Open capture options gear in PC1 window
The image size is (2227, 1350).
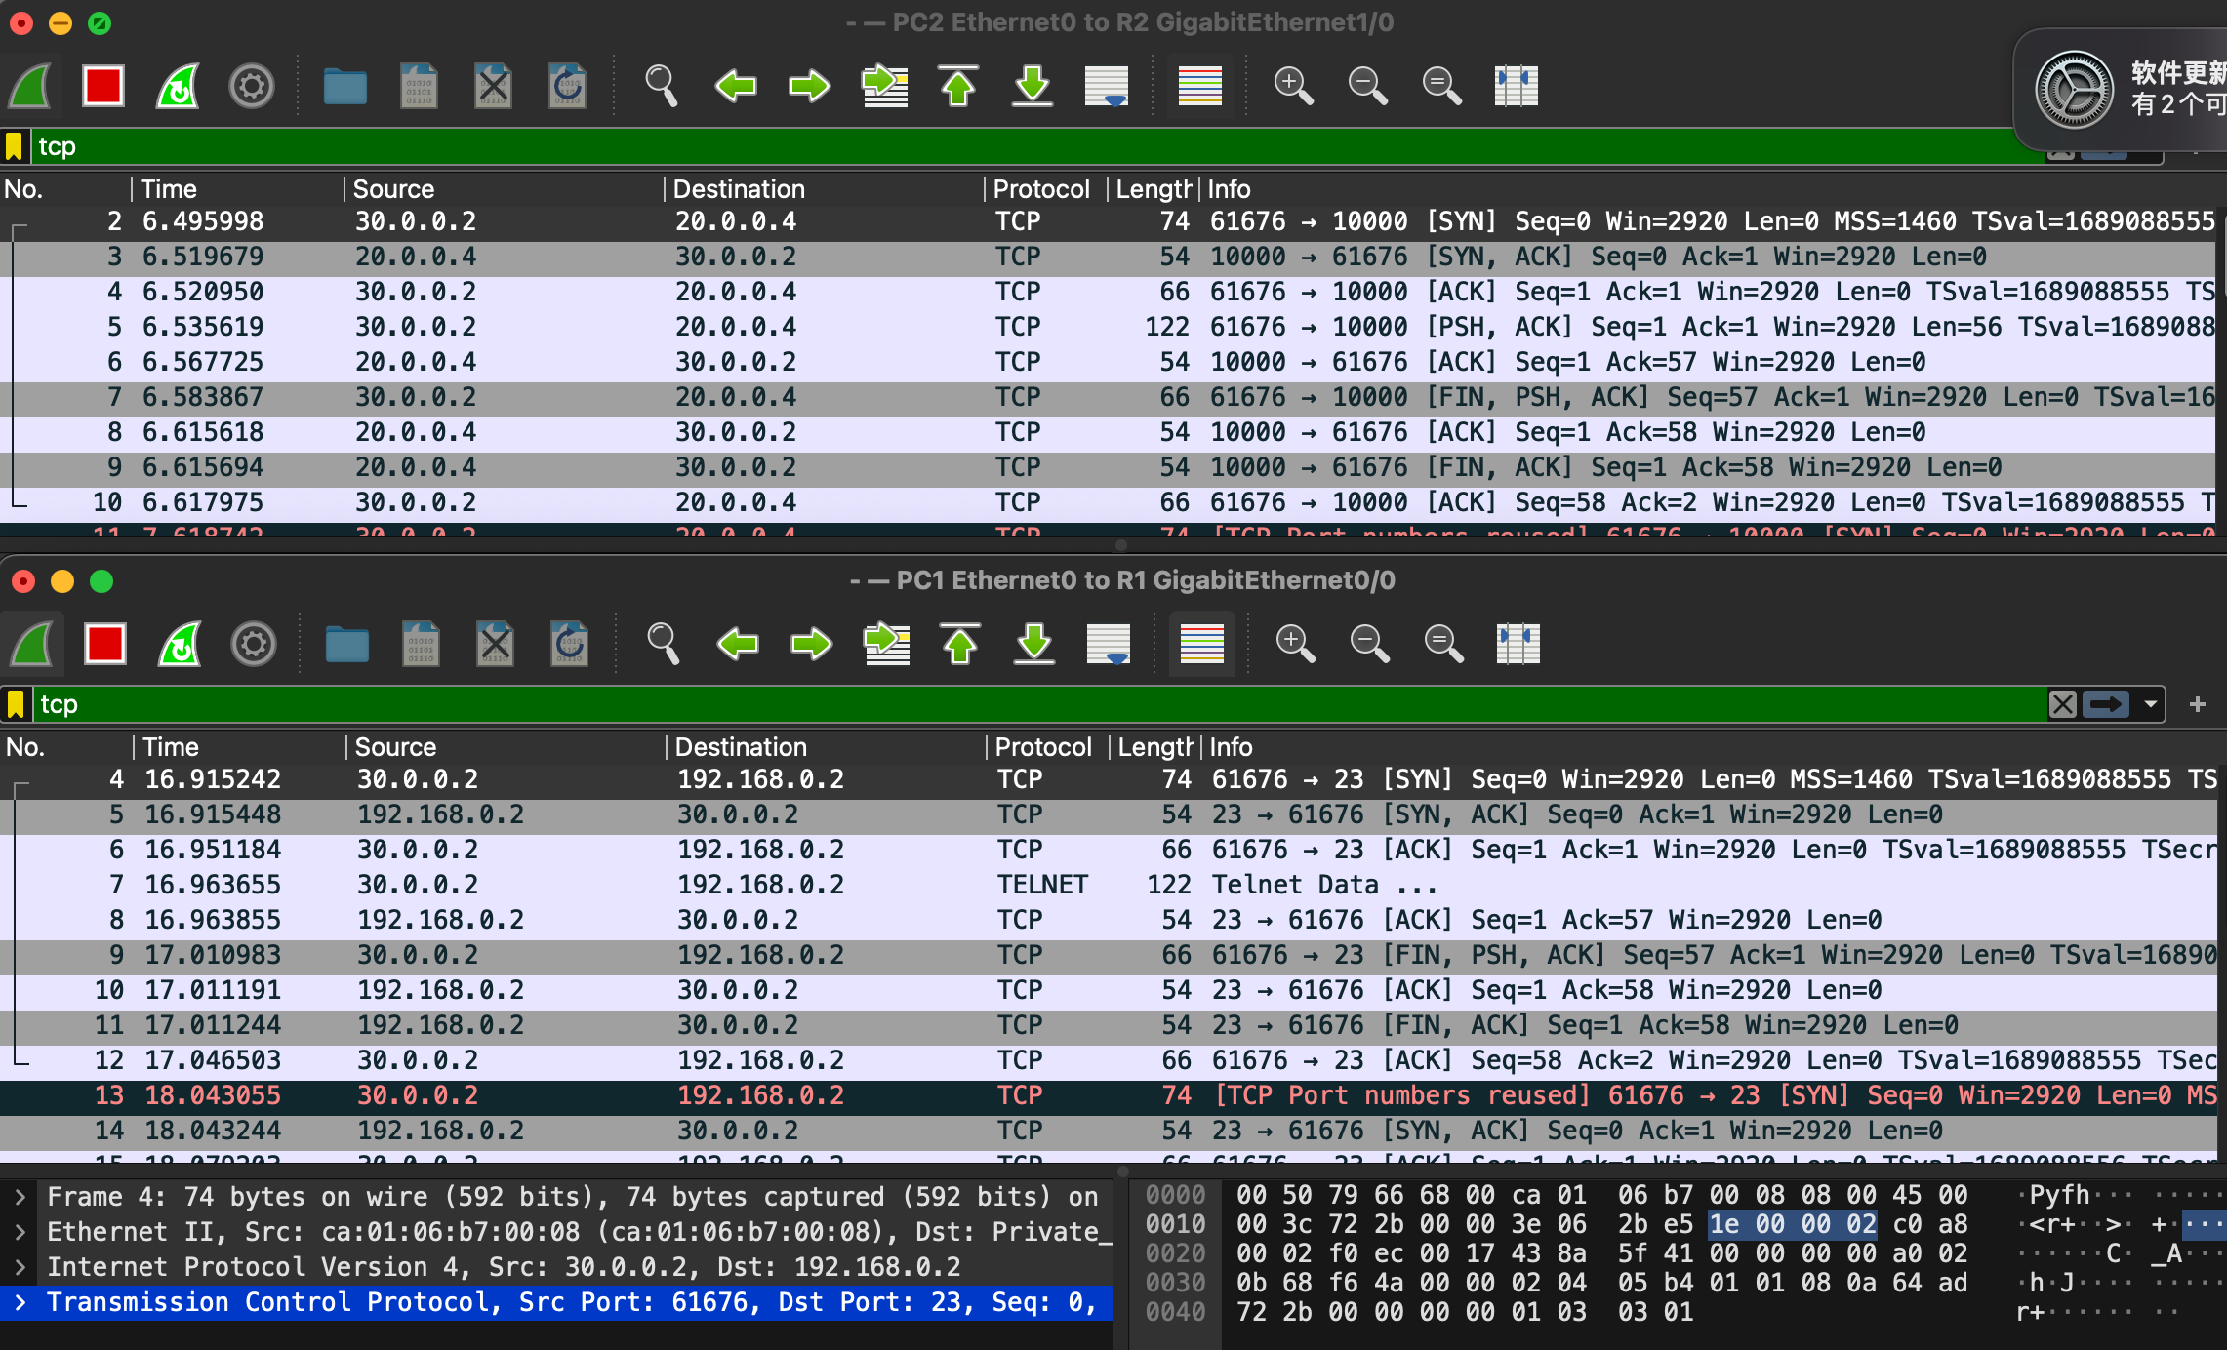coord(254,644)
